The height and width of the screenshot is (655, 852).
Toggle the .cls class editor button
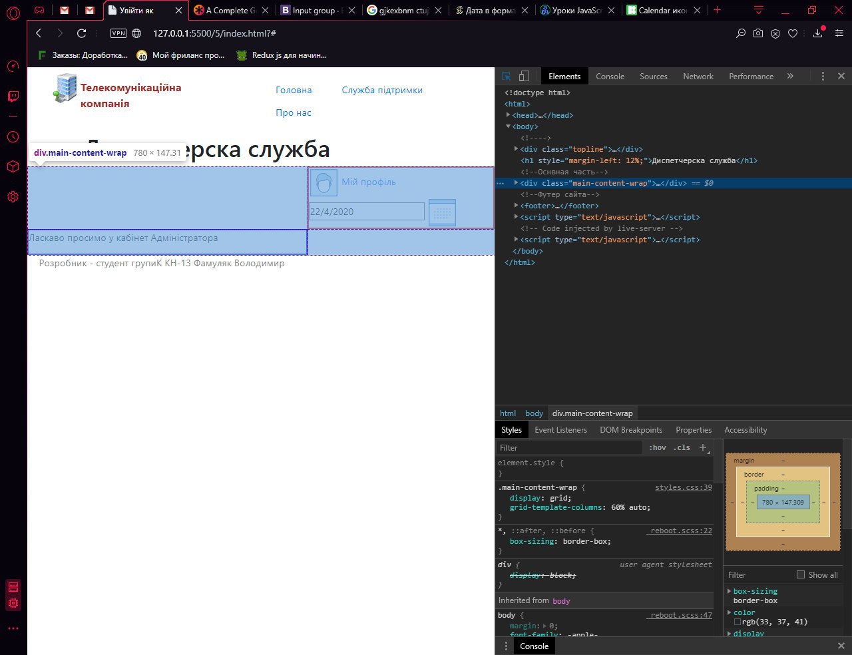(x=682, y=448)
